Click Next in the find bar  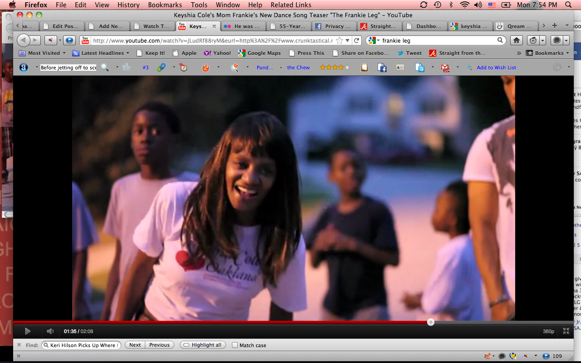135,345
